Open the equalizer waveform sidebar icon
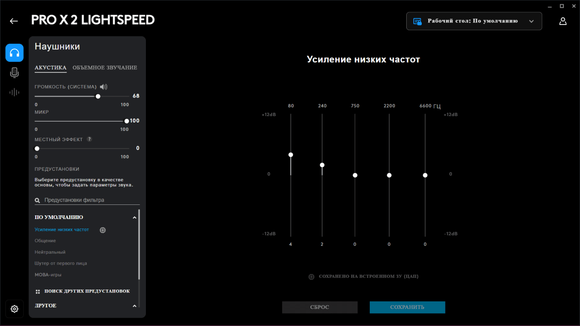This screenshot has width=580, height=326. (x=15, y=92)
